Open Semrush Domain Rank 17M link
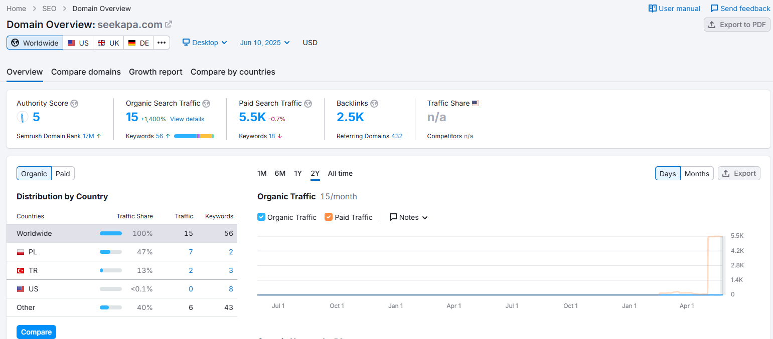Viewport: 773px width, 339px height. (x=88, y=136)
